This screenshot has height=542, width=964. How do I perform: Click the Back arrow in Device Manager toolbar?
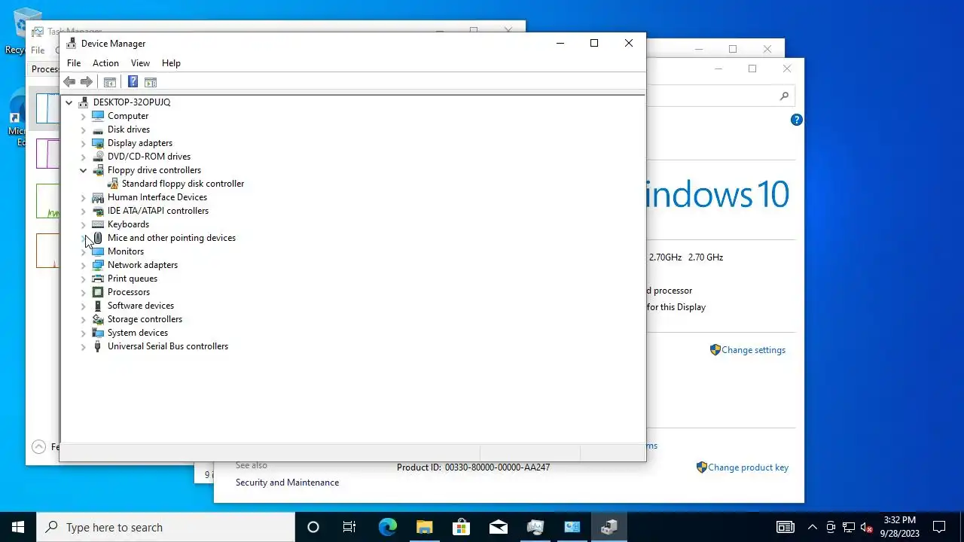(69, 82)
